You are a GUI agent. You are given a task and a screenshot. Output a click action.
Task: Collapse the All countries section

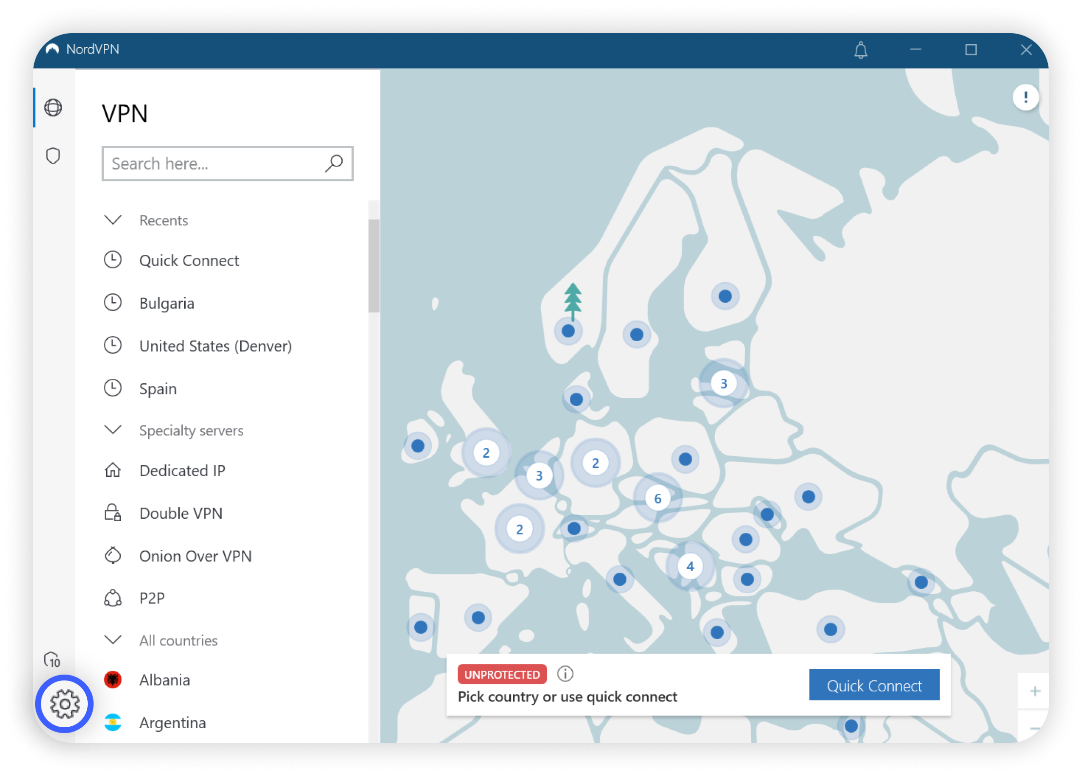(x=113, y=640)
